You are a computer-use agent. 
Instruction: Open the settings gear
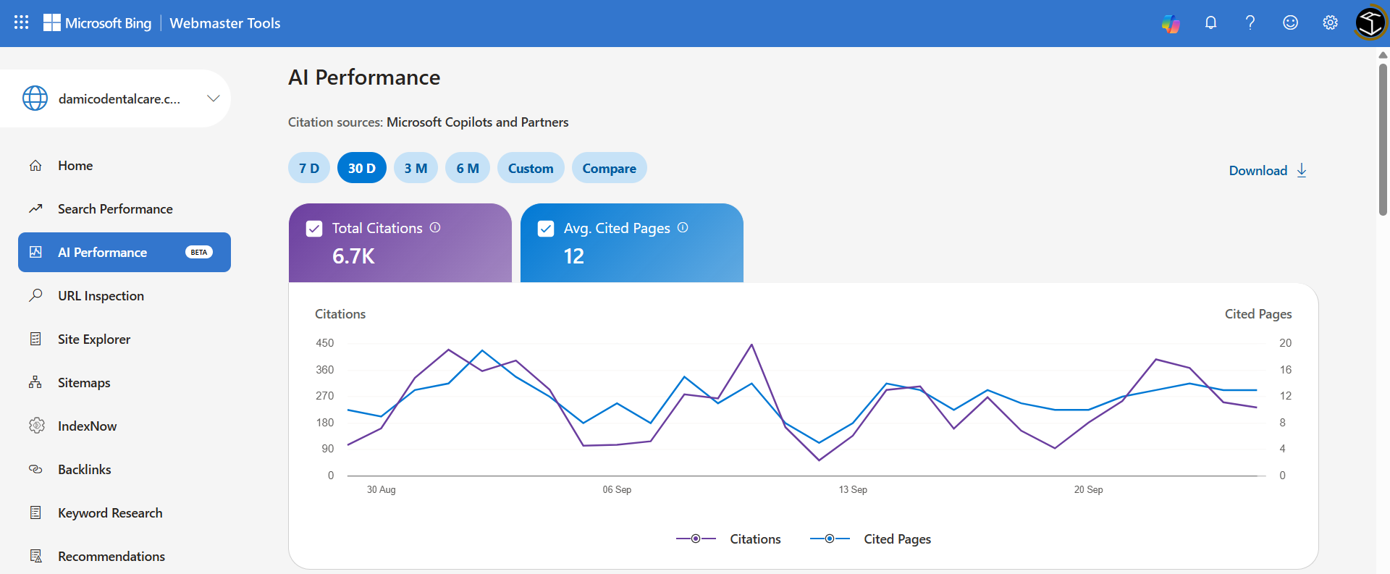point(1330,23)
